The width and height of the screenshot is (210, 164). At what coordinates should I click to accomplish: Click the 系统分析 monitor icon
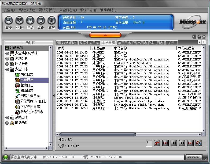click(12, 59)
